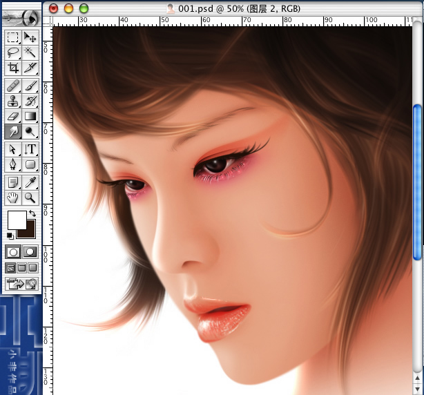Select the Move tool

point(30,37)
